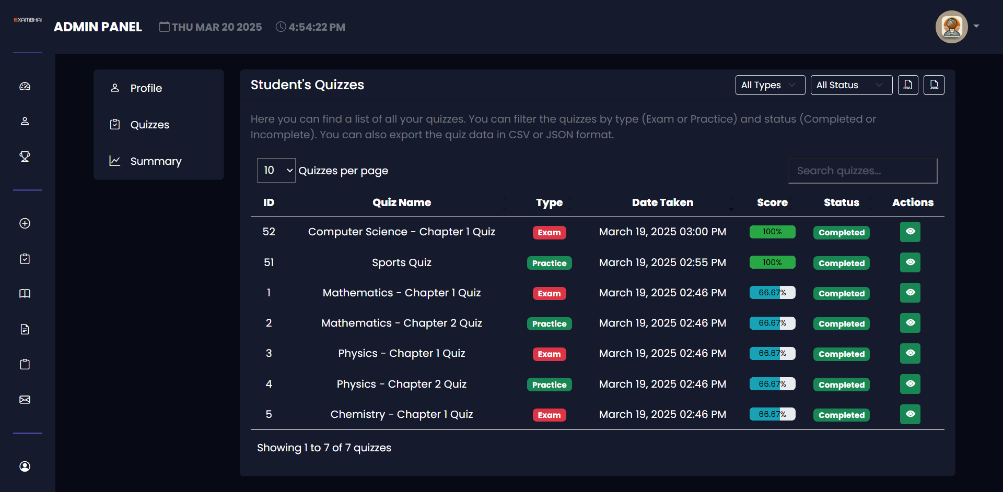The width and height of the screenshot is (1003, 492).
Task: Sort table by Type column
Action: click(549, 202)
